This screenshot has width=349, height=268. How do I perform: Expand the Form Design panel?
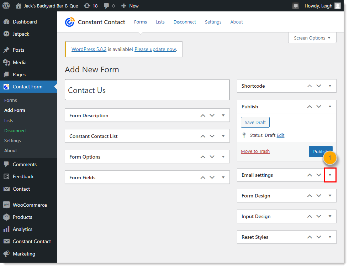(330, 196)
